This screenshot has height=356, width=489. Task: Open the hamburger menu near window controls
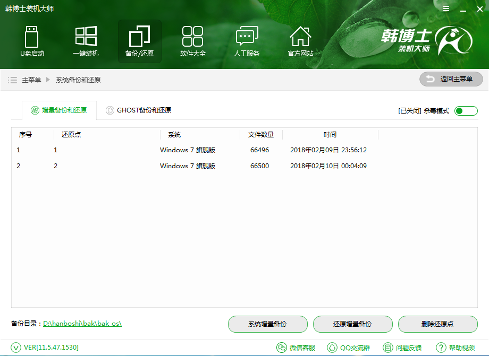click(x=446, y=8)
